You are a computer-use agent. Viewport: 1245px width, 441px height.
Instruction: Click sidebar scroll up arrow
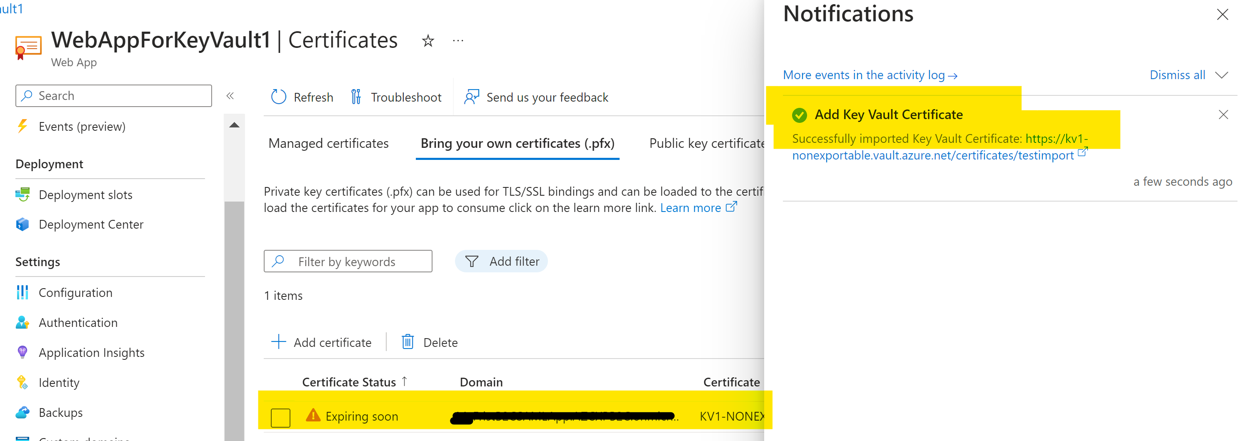(x=235, y=125)
